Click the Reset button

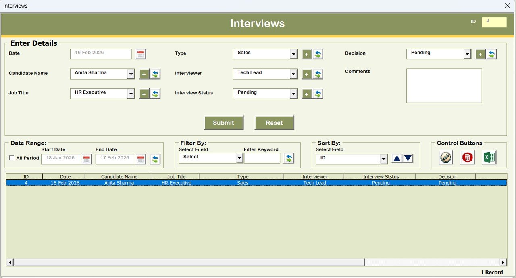275,123
